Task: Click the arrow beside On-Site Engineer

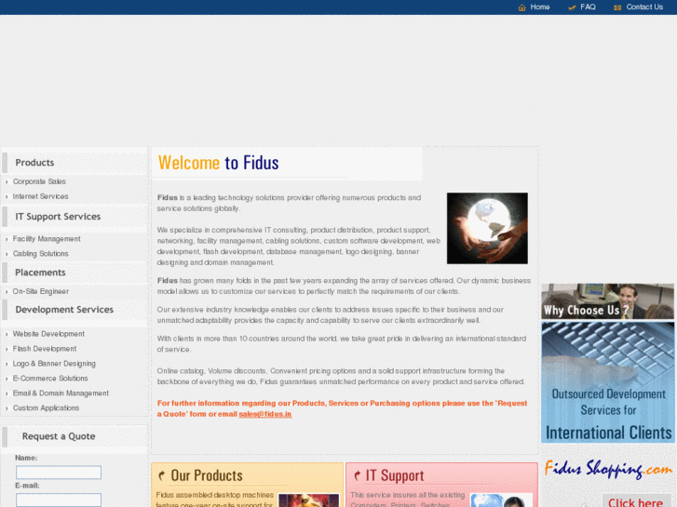Action: click(x=7, y=292)
